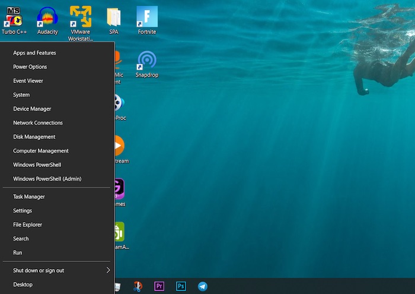Click the Telegram taskbar icon
The image size is (415, 294).
(x=203, y=286)
